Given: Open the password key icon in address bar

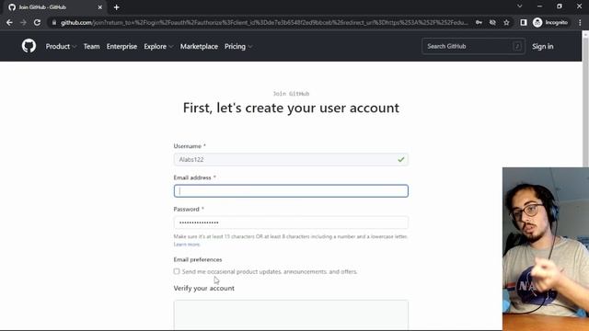Looking at the screenshot, I should coord(479,22).
